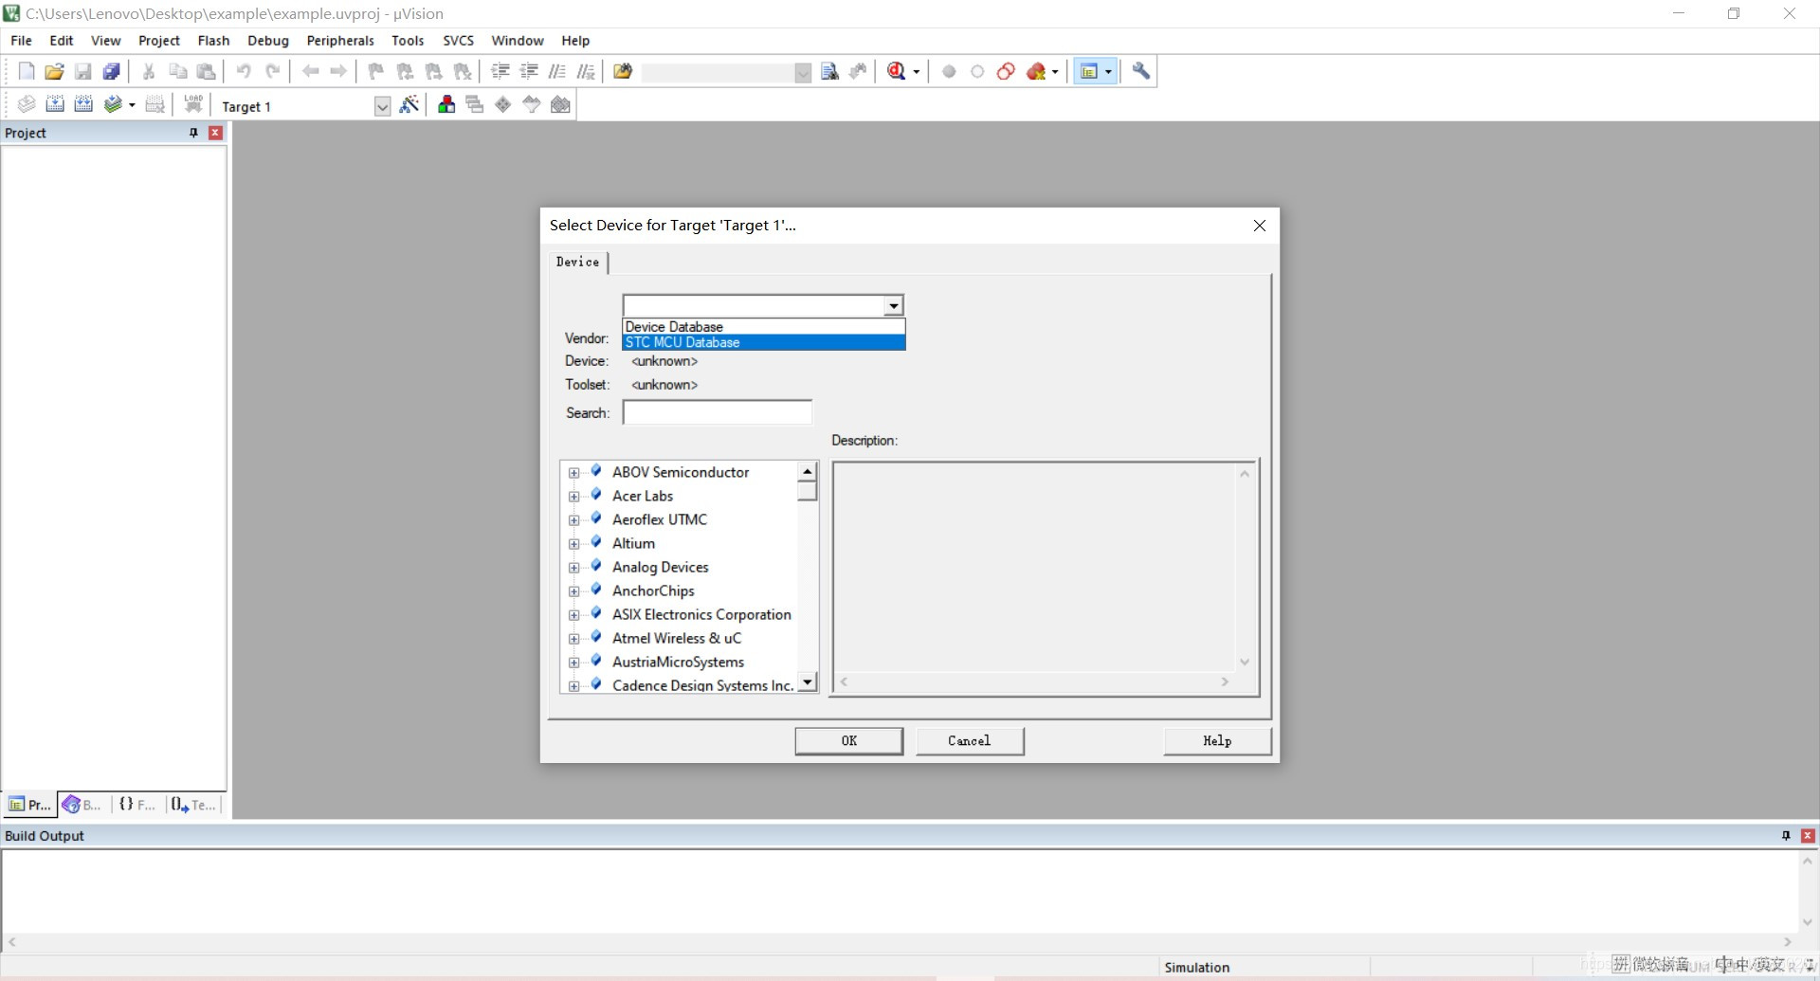Switch to Books tab in Project panel

tap(83, 805)
